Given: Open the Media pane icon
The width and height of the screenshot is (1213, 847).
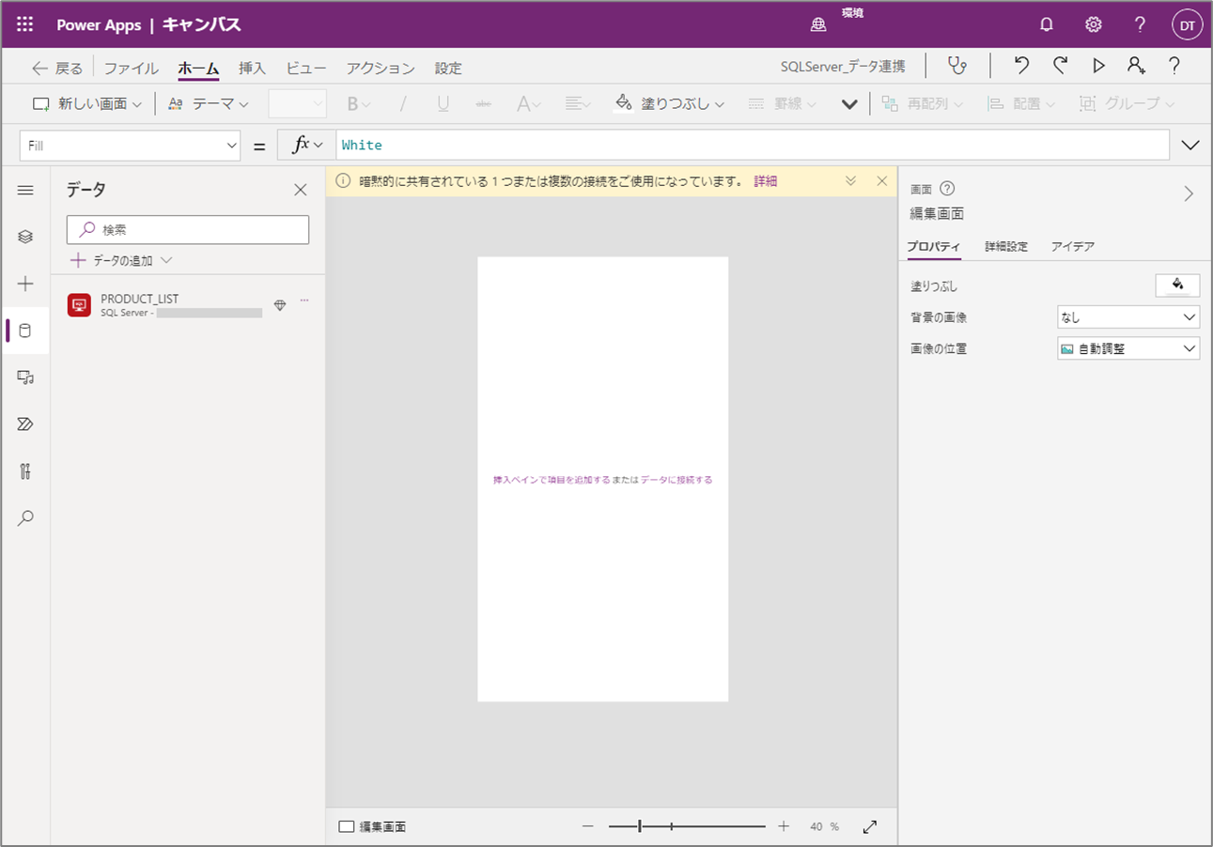Looking at the screenshot, I should click(25, 377).
